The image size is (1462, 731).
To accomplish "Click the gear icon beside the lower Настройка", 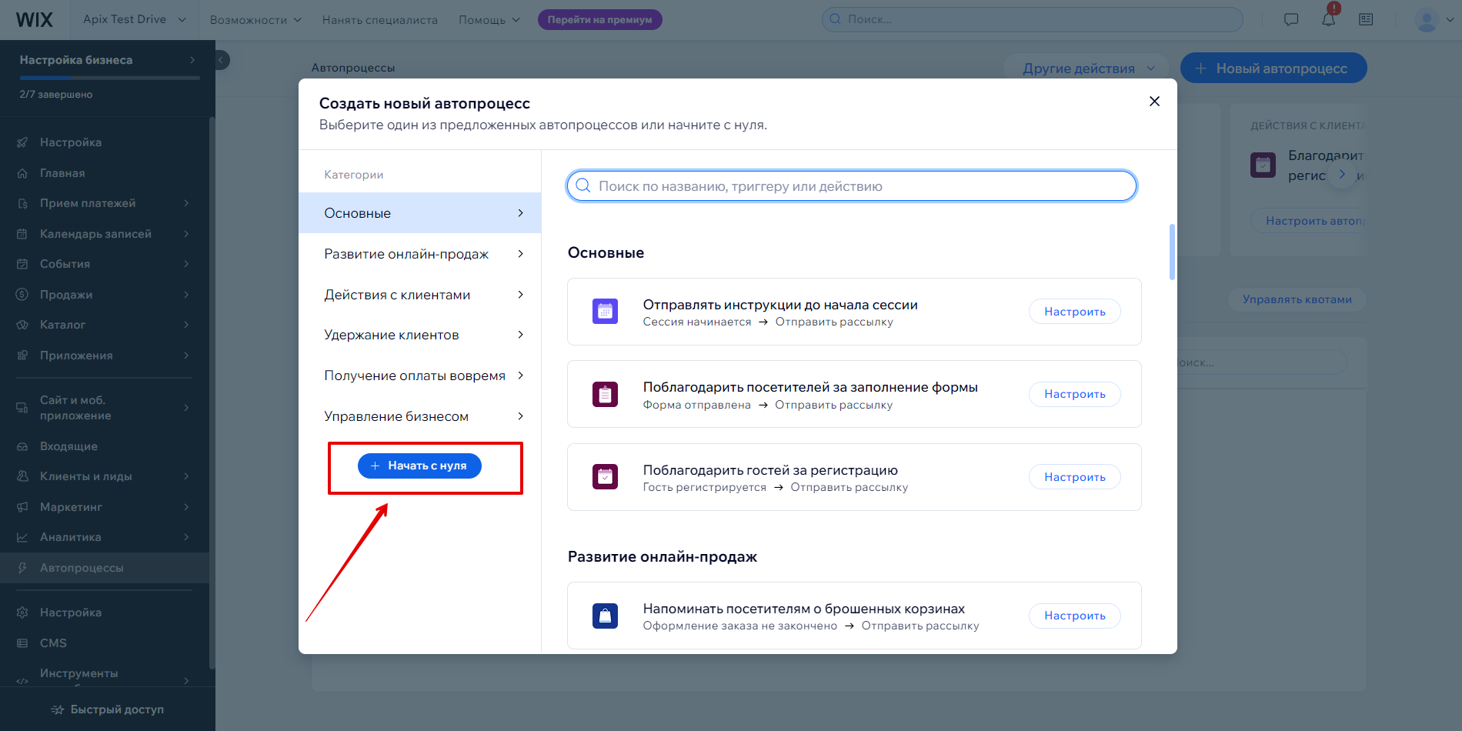I will [x=22, y=613].
